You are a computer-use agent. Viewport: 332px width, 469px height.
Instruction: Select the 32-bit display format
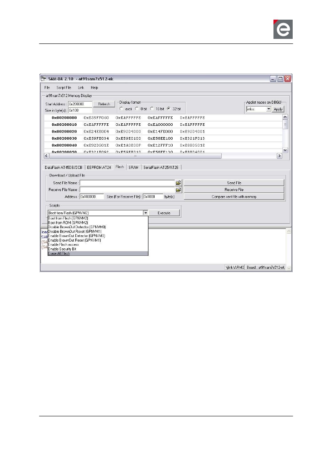click(169, 109)
